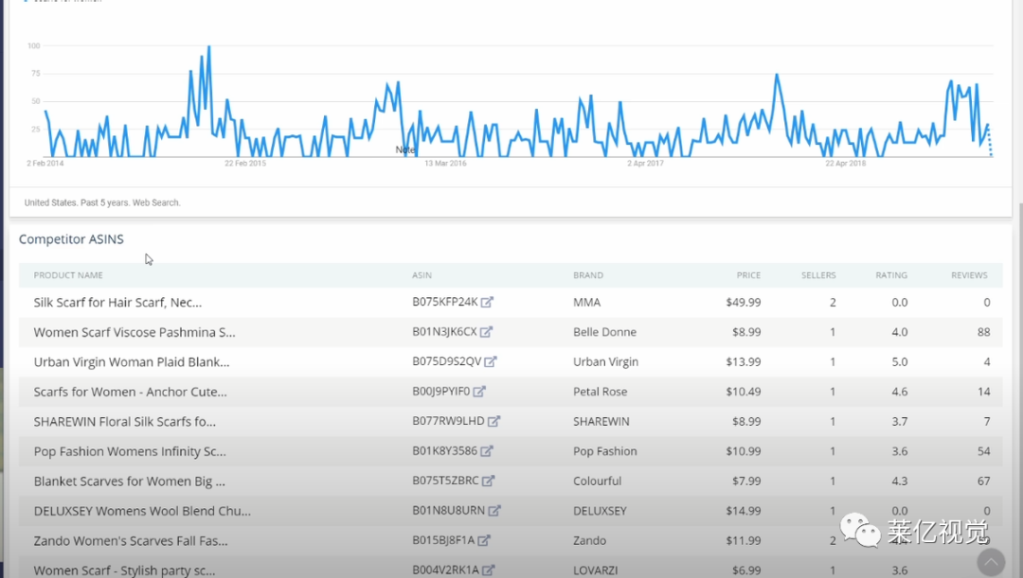Click the $6.99 price cell
This screenshot has height=578, width=1023.
(x=746, y=570)
